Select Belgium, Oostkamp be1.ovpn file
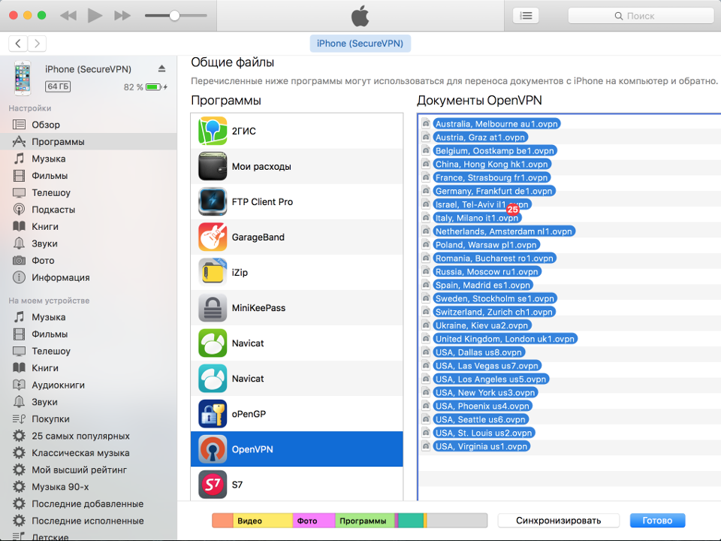 495,150
